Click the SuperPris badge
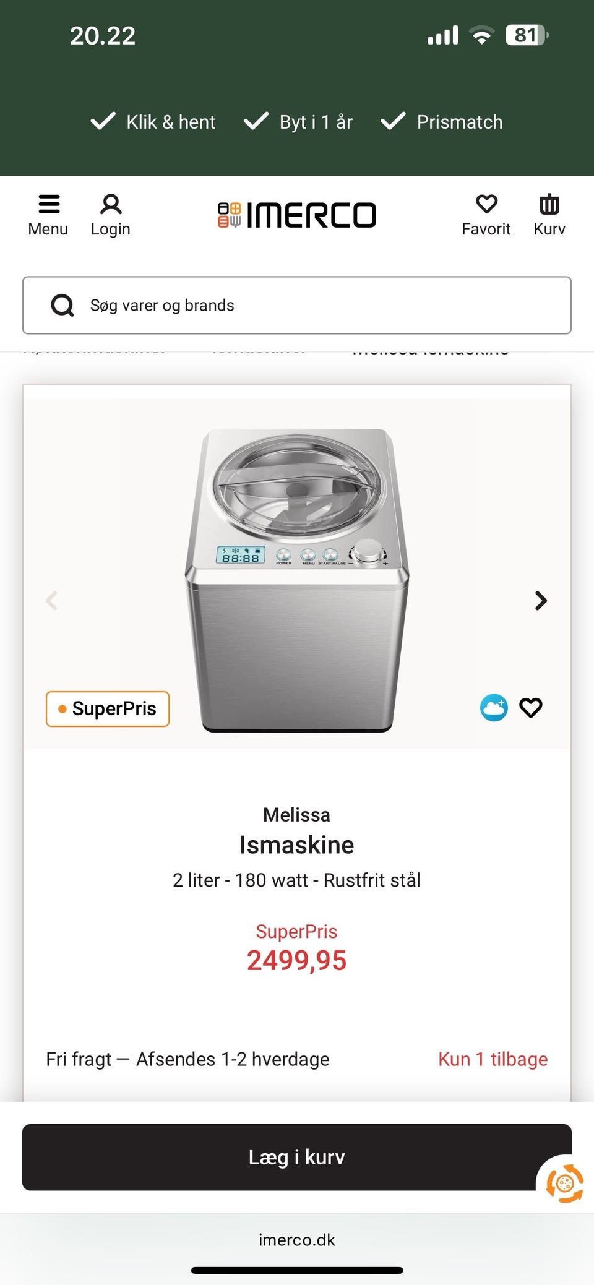 click(108, 708)
